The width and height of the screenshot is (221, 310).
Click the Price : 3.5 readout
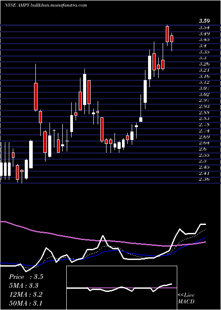click(x=26, y=277)
